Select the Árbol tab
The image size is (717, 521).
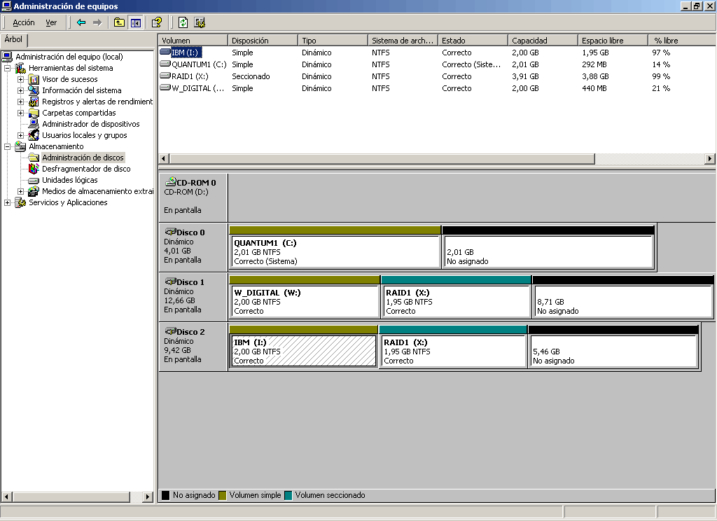(x=14, y=39)
